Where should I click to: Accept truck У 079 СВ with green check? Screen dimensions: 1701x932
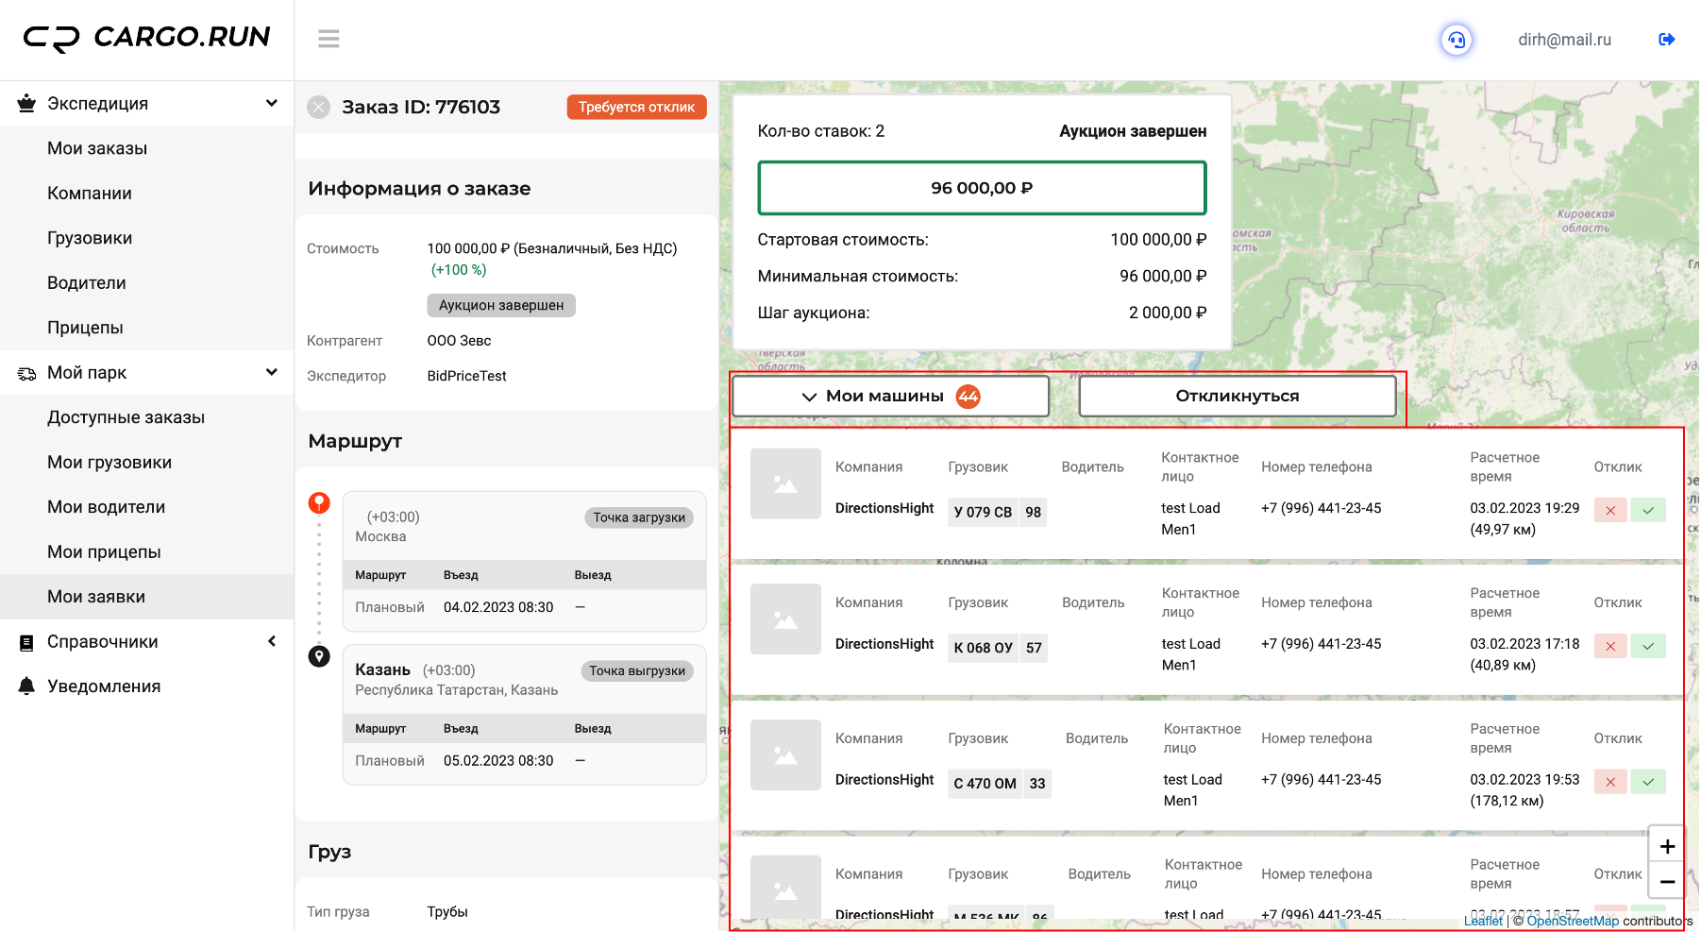pos(1648,511)
